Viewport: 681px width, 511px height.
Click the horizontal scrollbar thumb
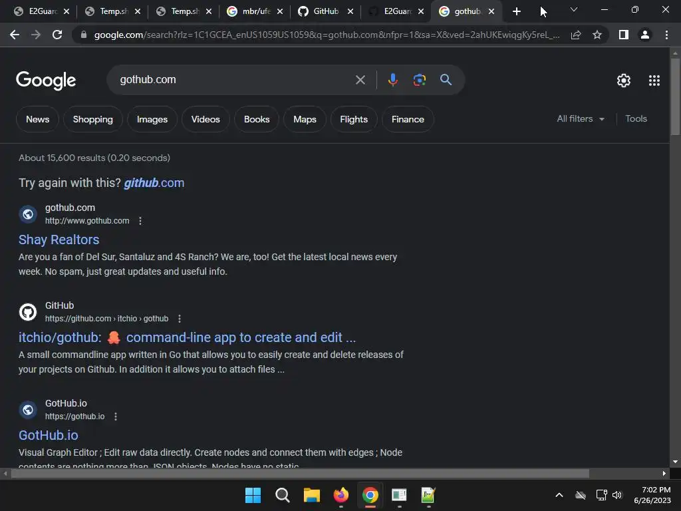click(300, 473)
